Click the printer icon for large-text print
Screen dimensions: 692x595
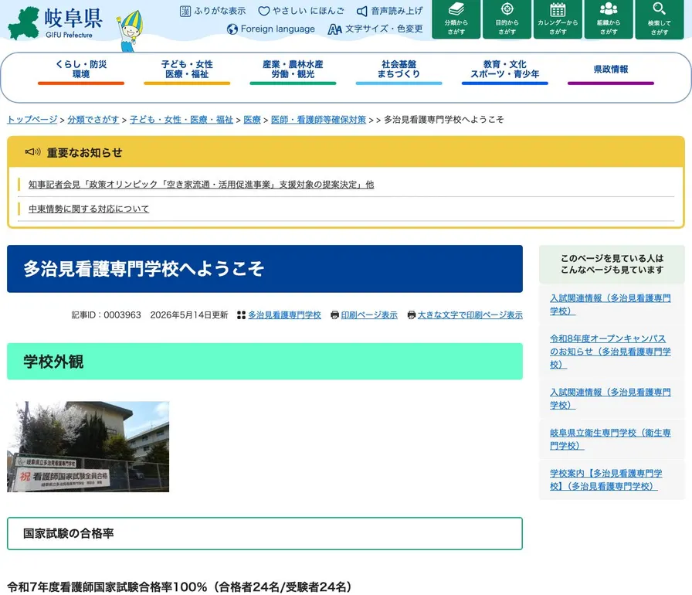point(412,314)
